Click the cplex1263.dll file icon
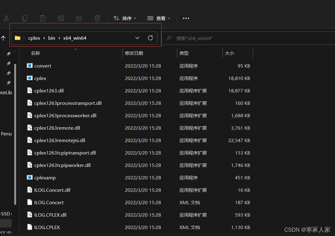Image resolution: width=335 pixels, height=236 pixels. coord(30,90)
